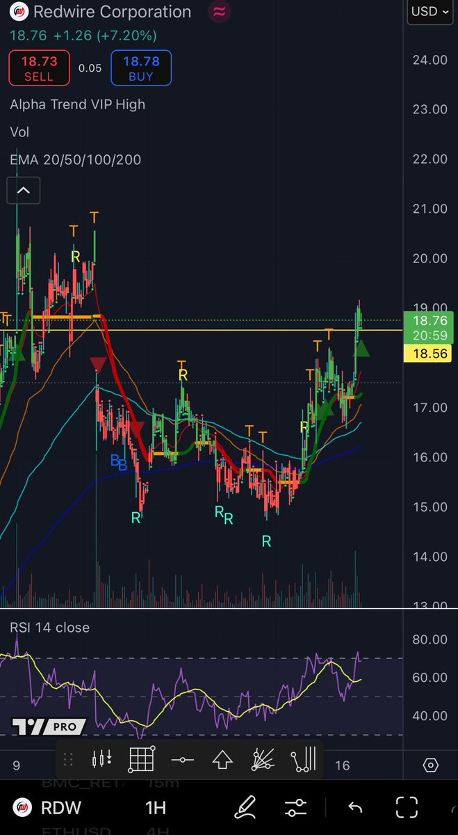458x835 pixels.
Task: Select the RSI 14 close indicator label
Action: coord(49,627)
